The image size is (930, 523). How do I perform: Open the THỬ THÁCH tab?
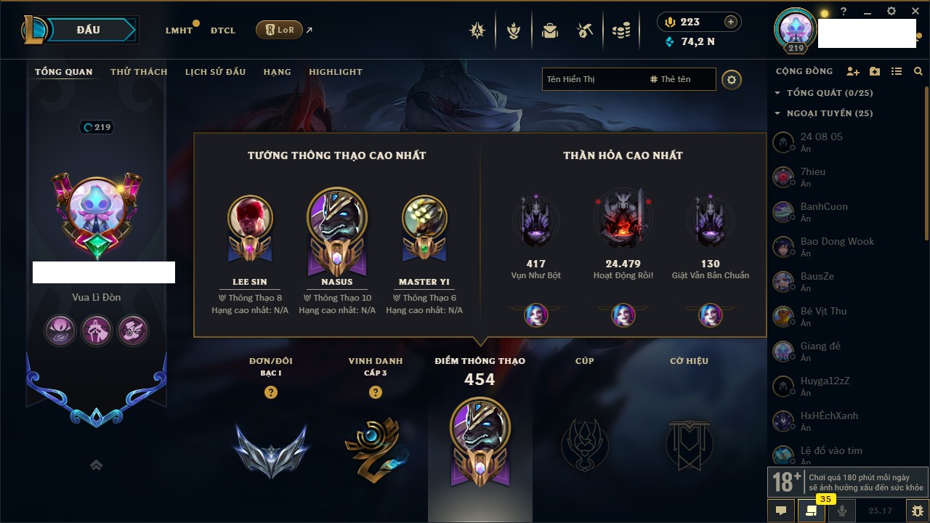(139, 72)
